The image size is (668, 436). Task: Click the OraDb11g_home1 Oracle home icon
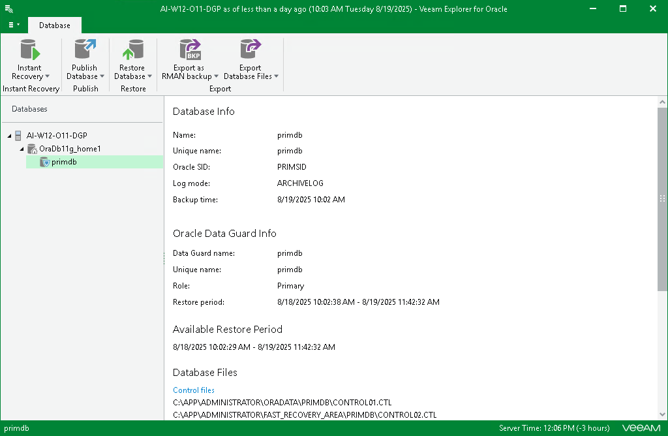[32, 149]
